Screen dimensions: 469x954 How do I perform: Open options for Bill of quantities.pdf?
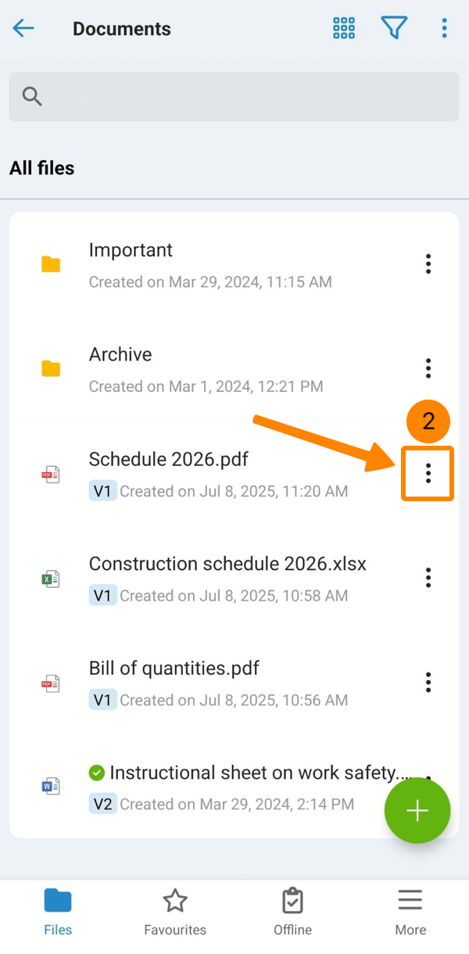click(428, 682)
